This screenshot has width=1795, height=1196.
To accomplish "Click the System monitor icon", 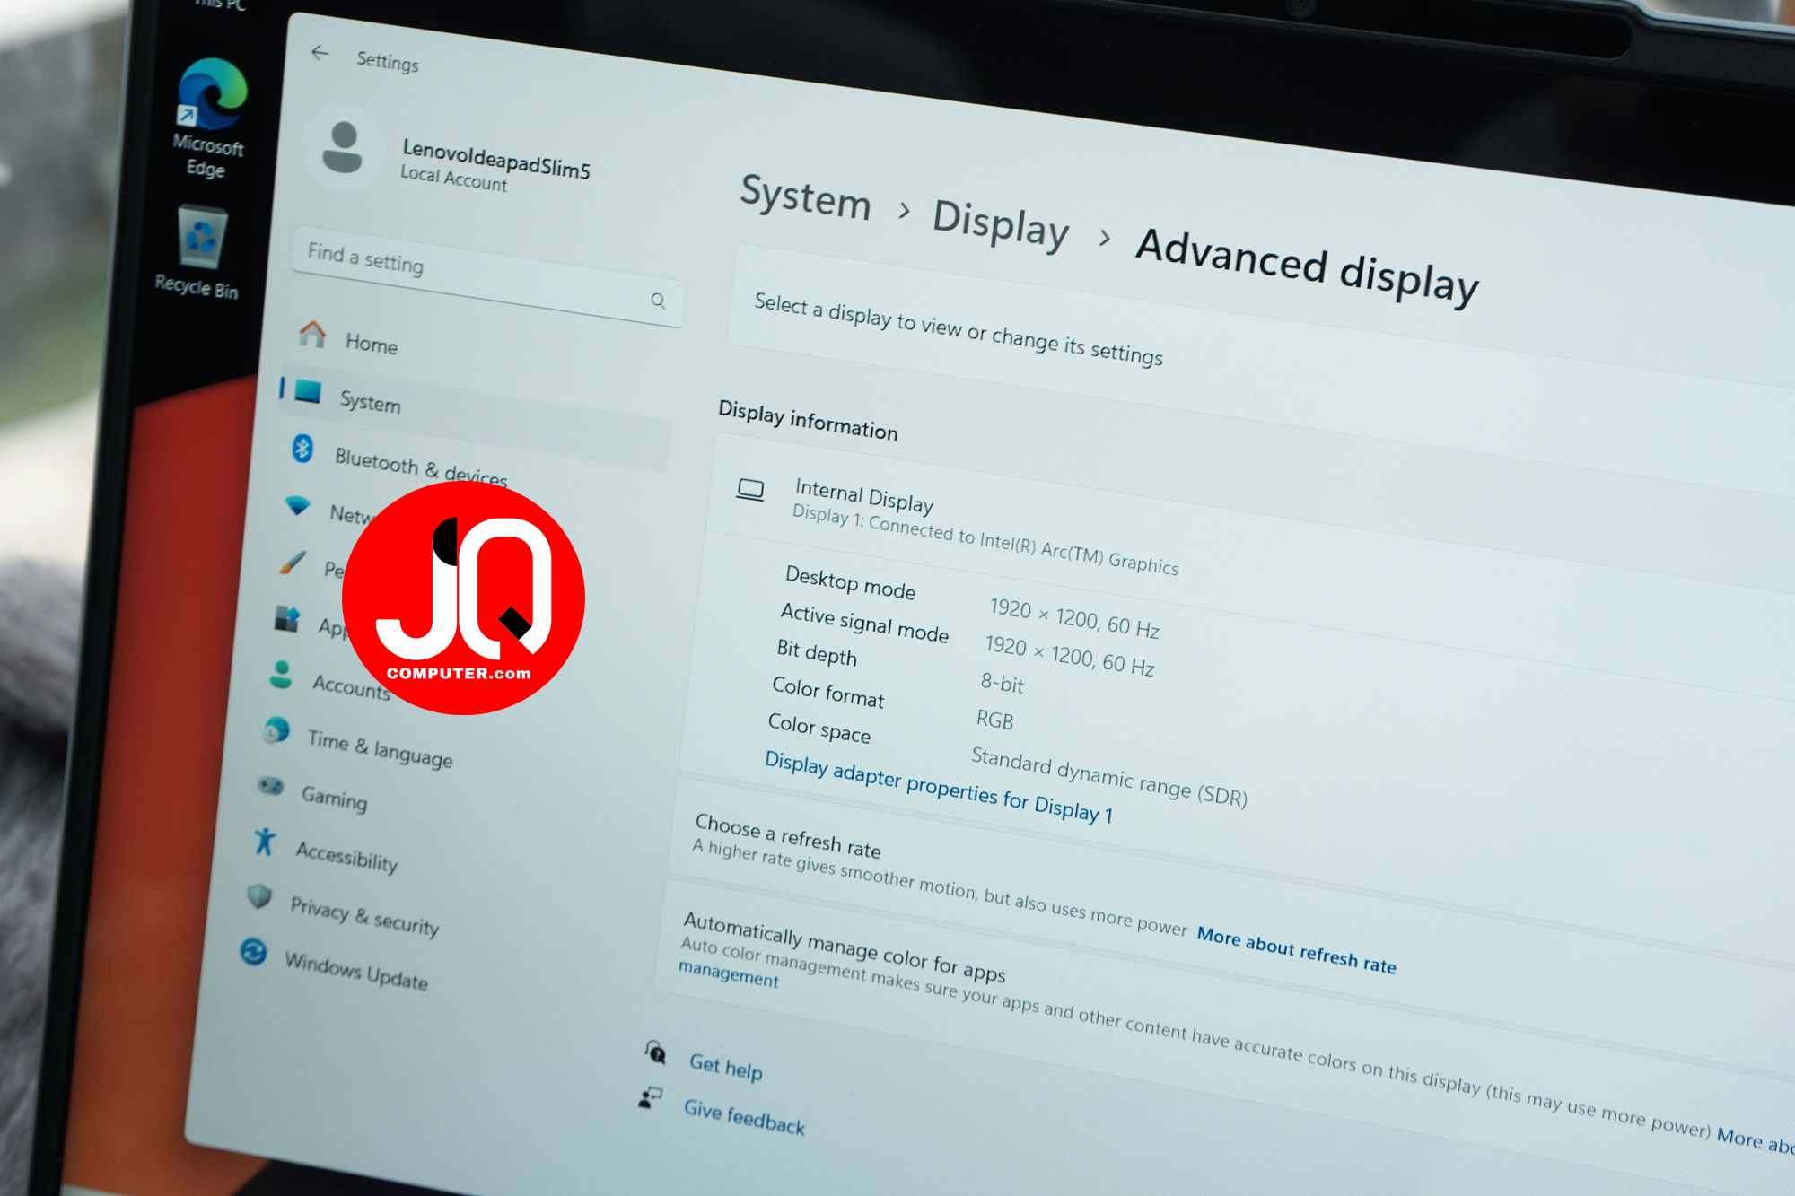I will pos(307,391).
